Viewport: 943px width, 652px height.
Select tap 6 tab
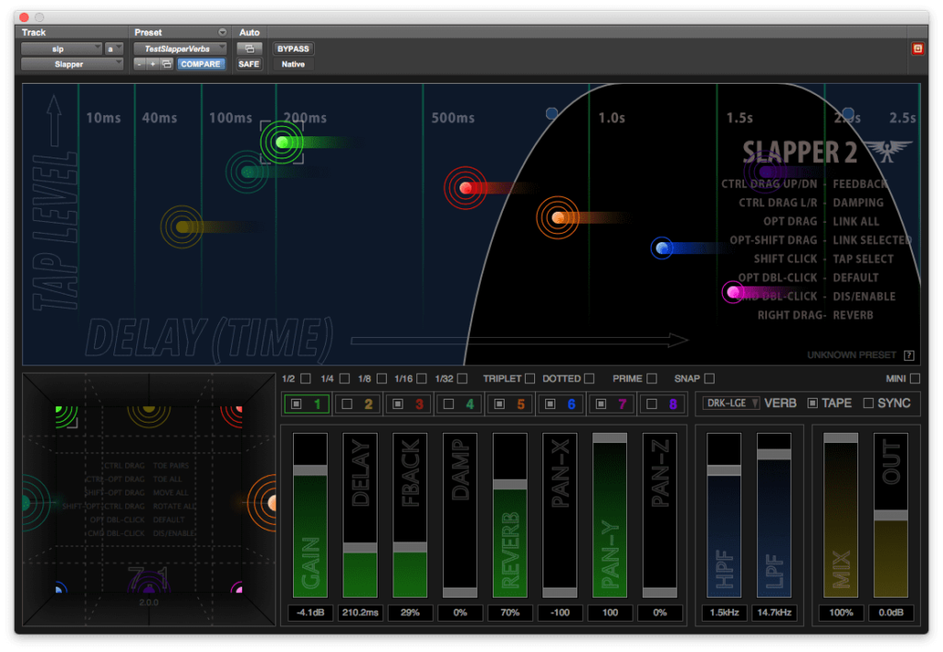pyautogui.click(x=559, y=403)
